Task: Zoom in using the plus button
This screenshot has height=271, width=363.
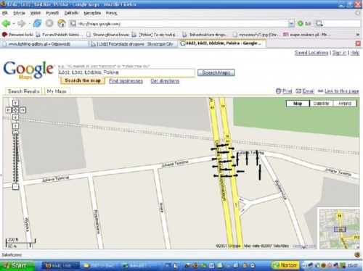Action: pos(15,126)
